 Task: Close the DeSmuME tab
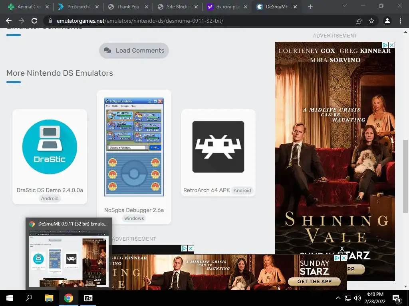pos(295,7)
